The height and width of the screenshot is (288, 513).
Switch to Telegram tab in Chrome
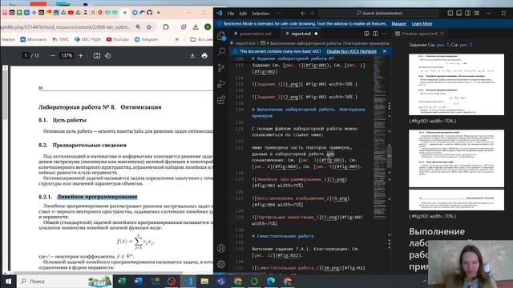pos(135,13)
